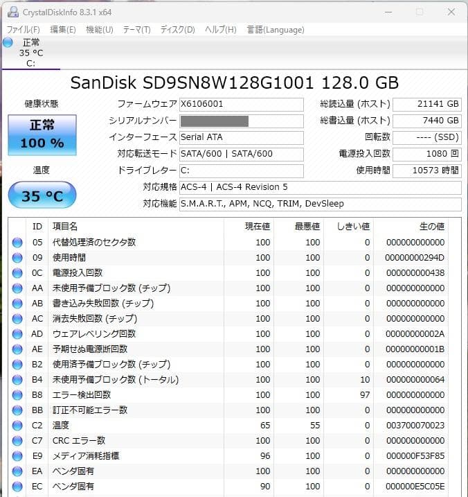This screenshot has height=497, width=468.
Task: Click the status orb of row AC
Action: [17, 319]
